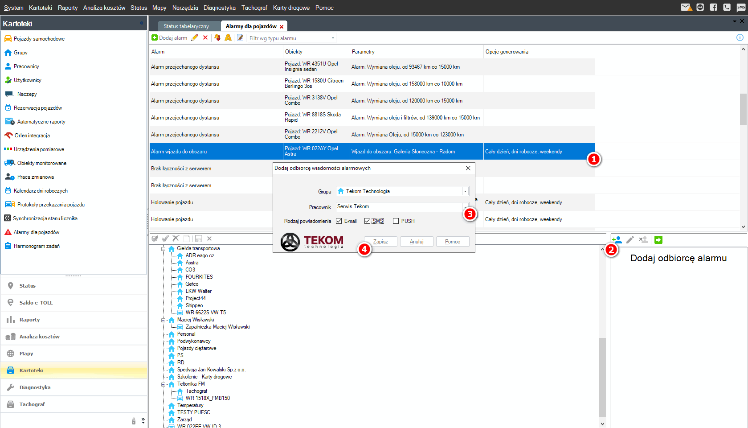
Task: Open the Status navigation section
Action: (74, 286)
